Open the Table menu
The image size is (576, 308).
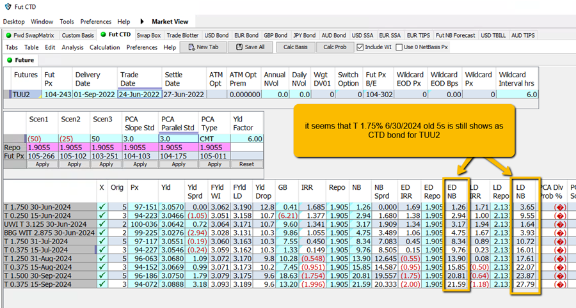[31, 47]
